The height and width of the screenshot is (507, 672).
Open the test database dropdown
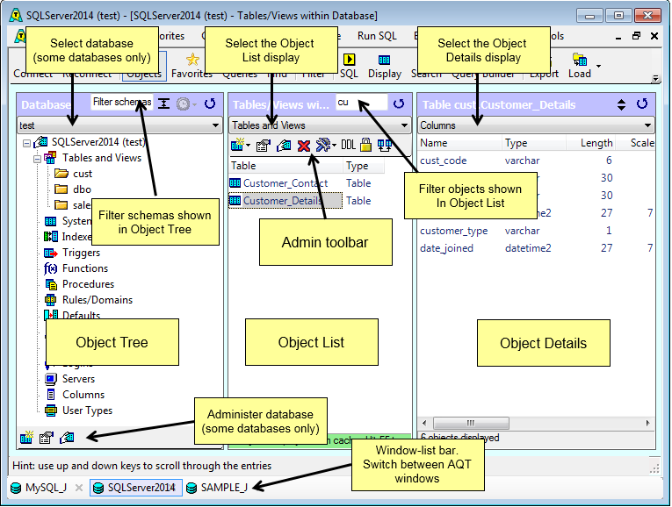tap(215, 125)
